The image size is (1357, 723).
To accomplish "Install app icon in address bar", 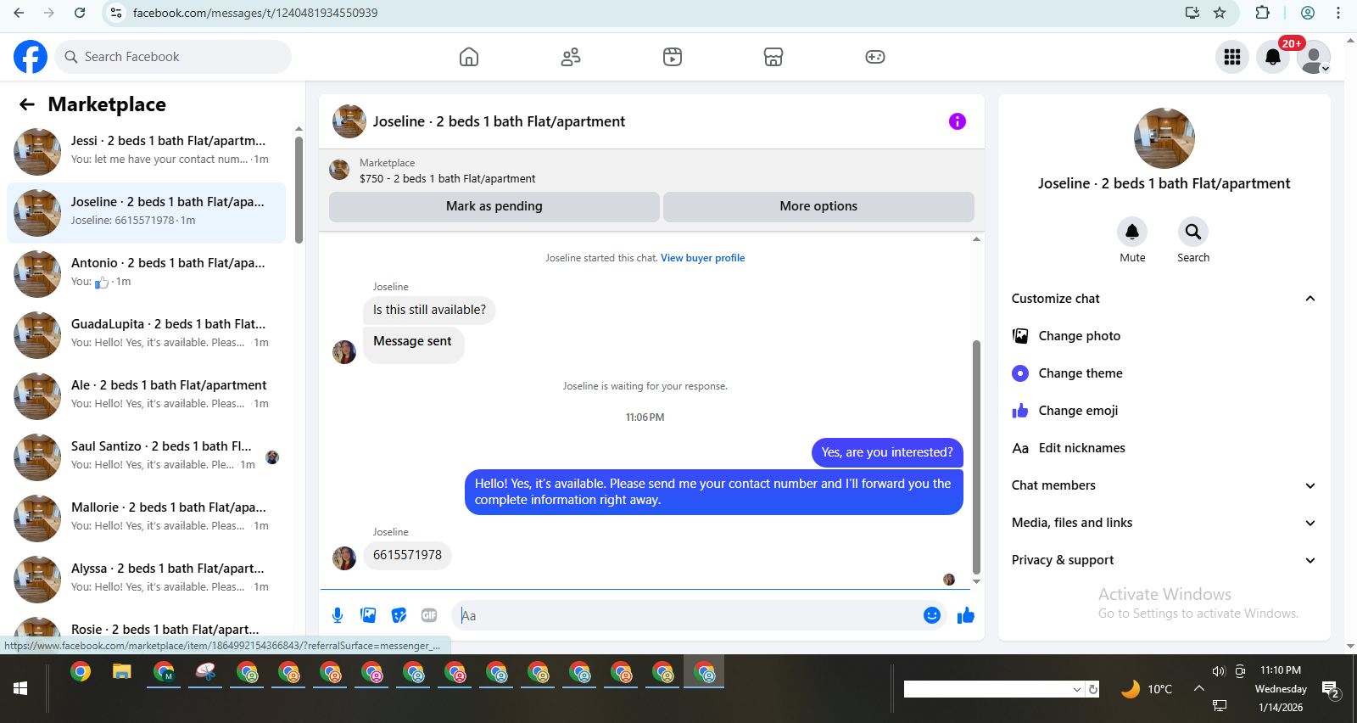I will point(1192,13).
